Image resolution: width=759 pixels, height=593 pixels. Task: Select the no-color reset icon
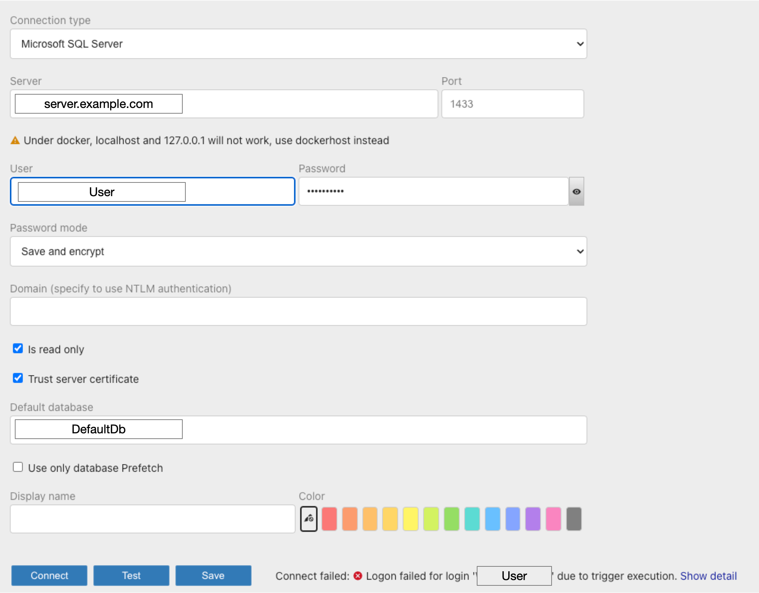click(309, 518)
